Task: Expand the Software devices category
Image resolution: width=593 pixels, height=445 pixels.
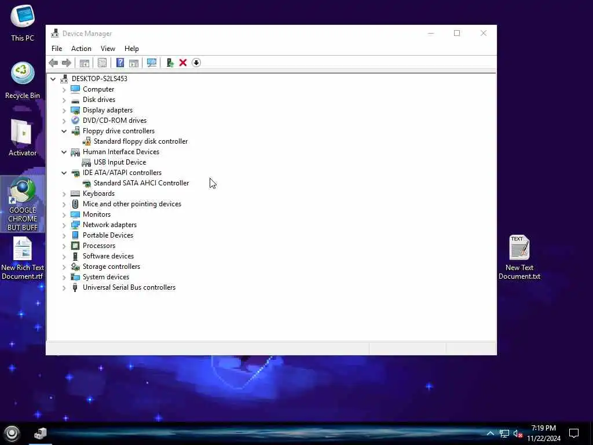Action: tap(64, 257)
